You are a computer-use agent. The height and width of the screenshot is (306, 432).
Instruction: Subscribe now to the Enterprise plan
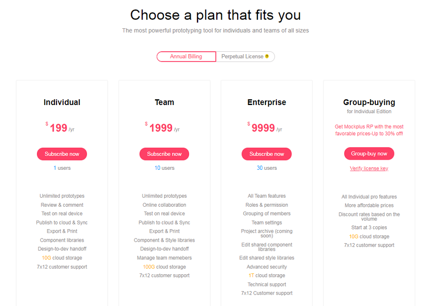(266, 153)
